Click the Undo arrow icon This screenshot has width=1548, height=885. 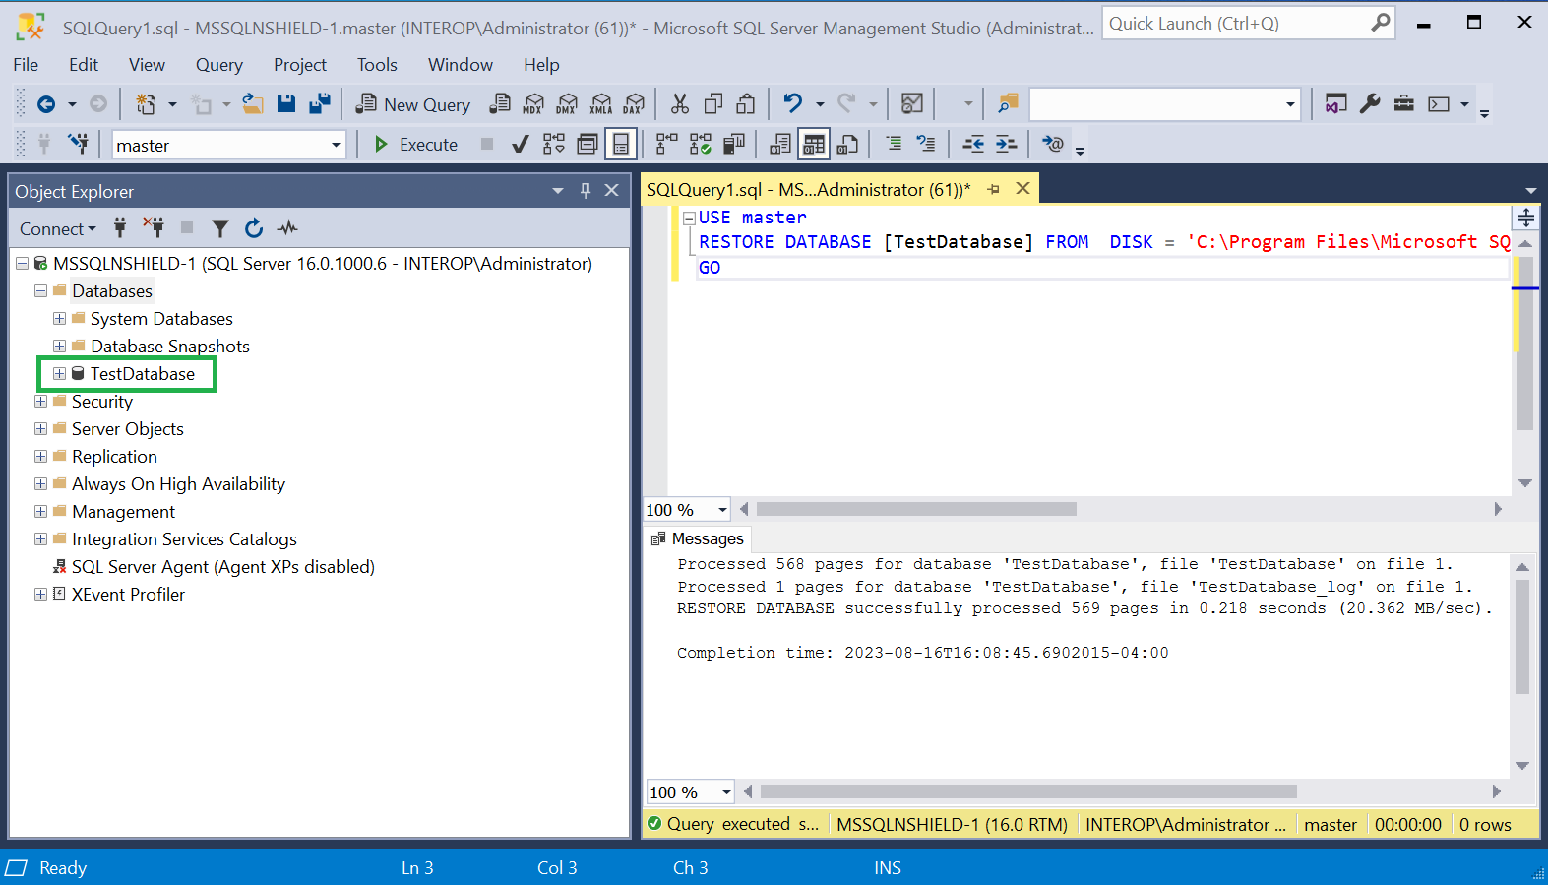(x=793, y=104)
